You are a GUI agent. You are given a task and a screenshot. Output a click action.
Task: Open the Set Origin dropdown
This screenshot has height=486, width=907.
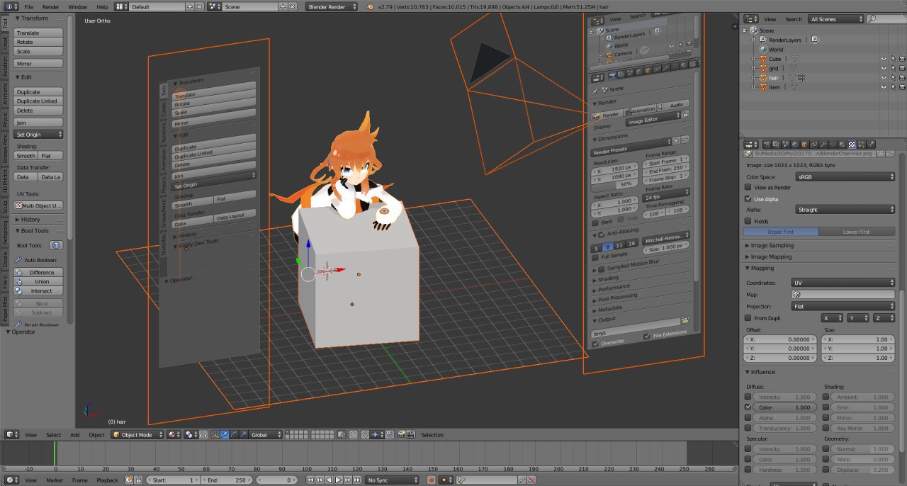pyautogui.click(x=39, y=134)
